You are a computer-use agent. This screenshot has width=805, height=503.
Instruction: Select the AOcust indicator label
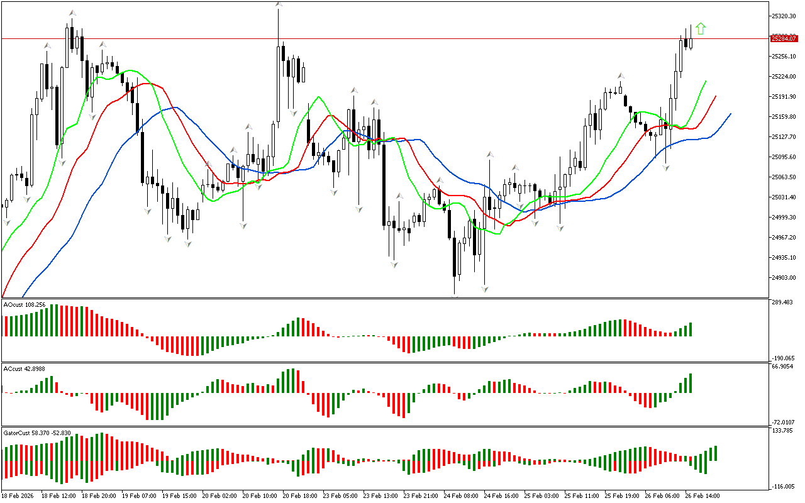tap(25, 304)
